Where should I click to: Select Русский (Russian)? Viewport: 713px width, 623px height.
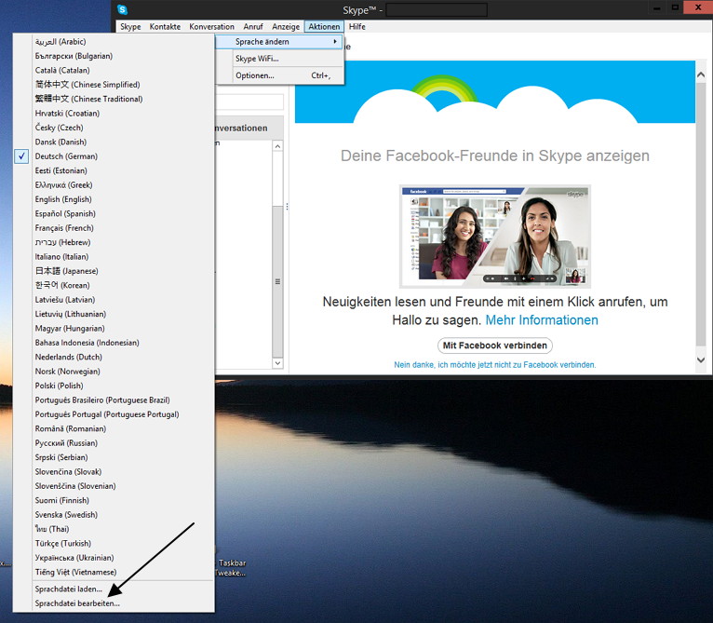click(114, 442)
